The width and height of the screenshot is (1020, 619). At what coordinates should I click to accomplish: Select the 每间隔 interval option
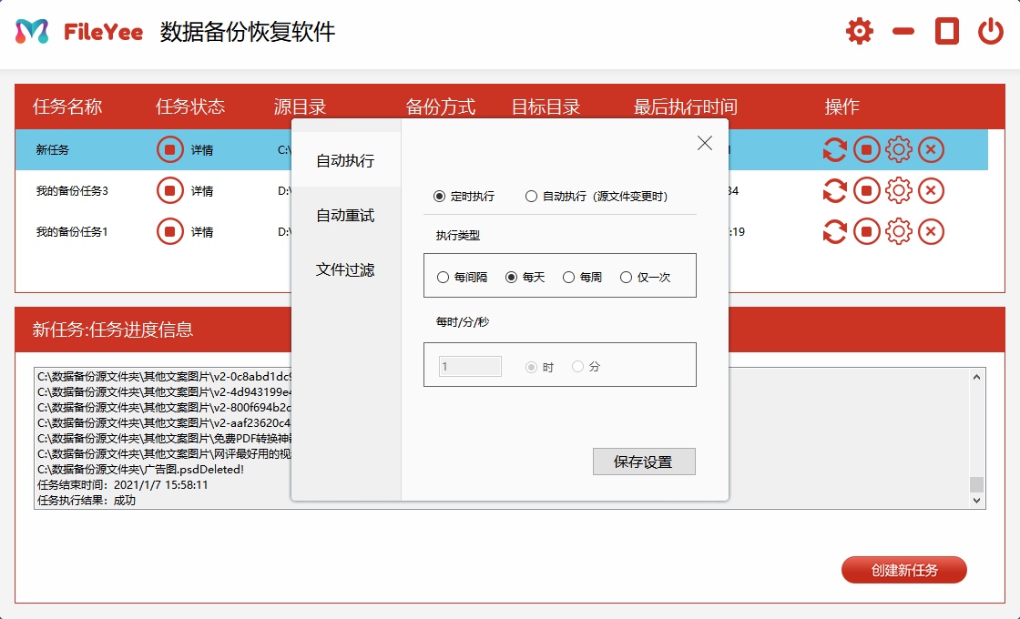pos(443,276)
